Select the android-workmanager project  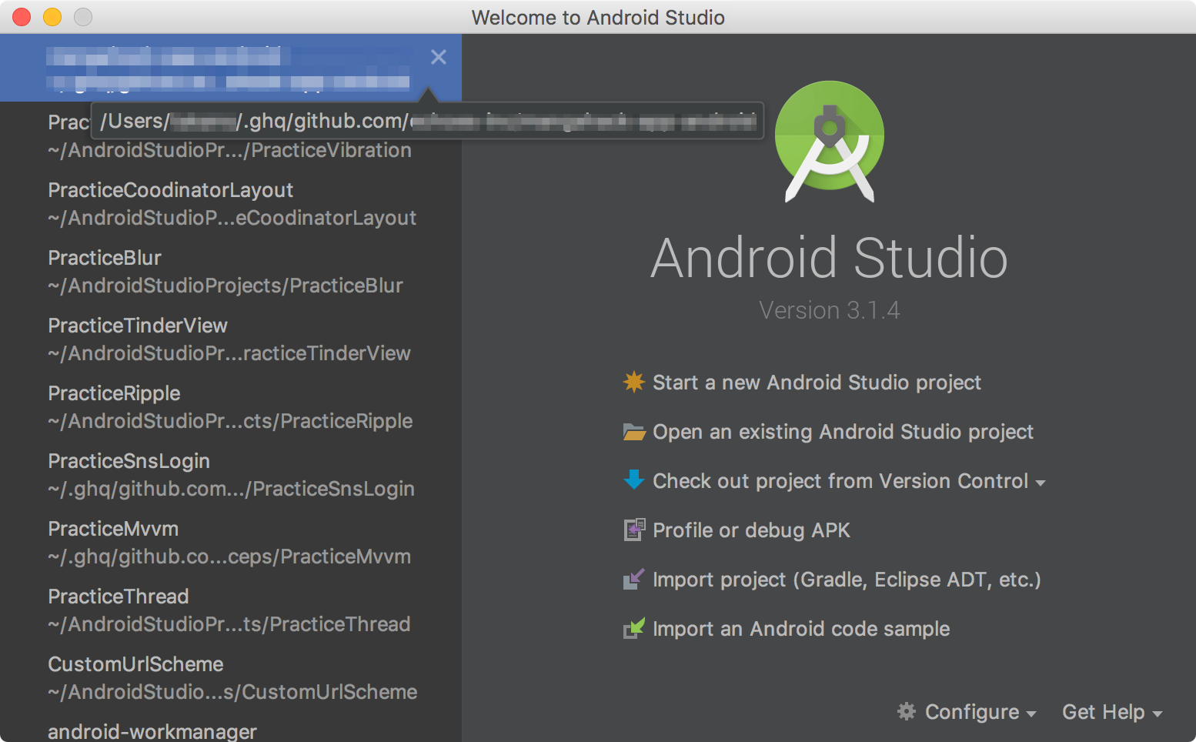tap(152, 730)
